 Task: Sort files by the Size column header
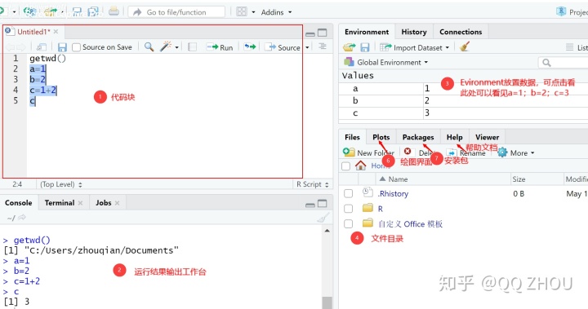[x=537, y=179]
